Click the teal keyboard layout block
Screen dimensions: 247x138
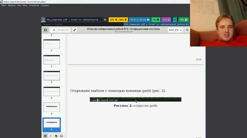[175, 20]
